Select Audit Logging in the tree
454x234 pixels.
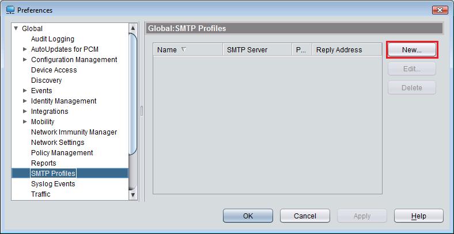[x=52, y=39]
